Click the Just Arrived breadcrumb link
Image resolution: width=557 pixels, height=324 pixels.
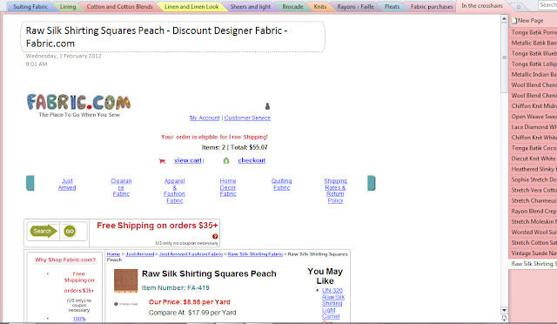point(140,254)
